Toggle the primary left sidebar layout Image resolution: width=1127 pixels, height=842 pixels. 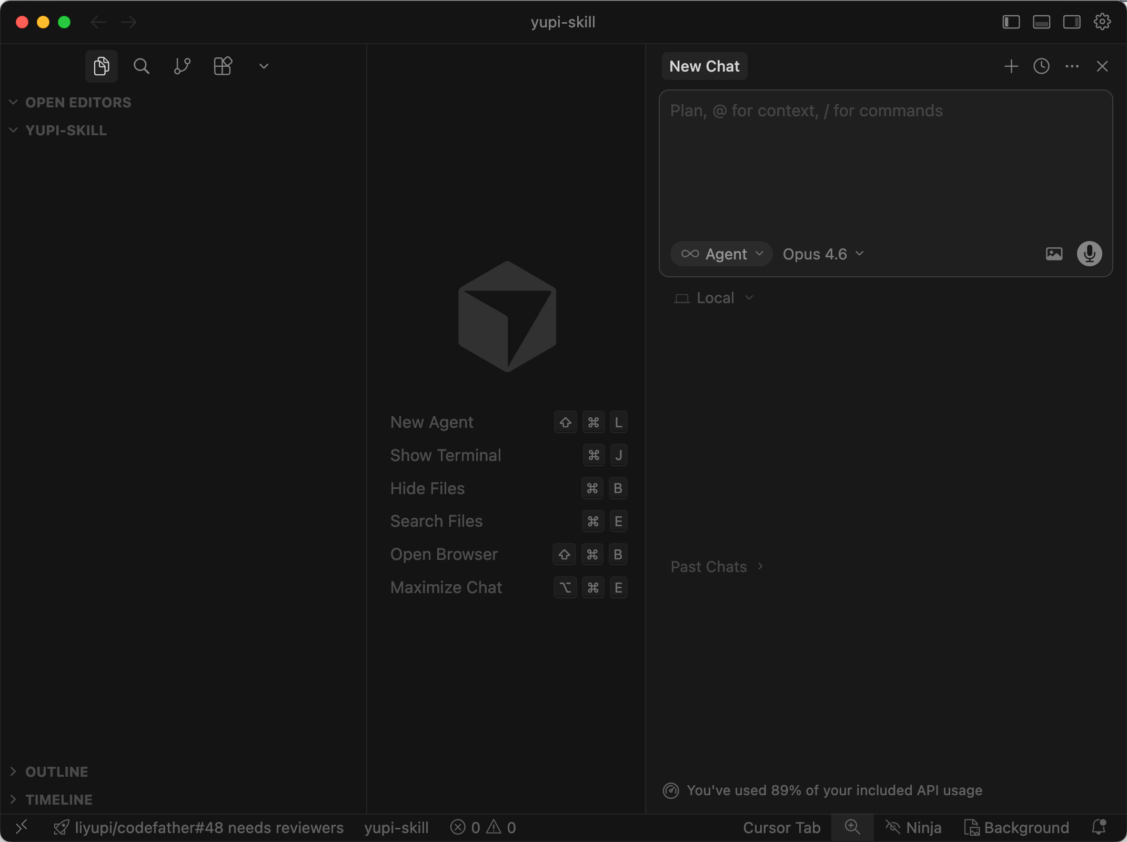coord(1011,22)
